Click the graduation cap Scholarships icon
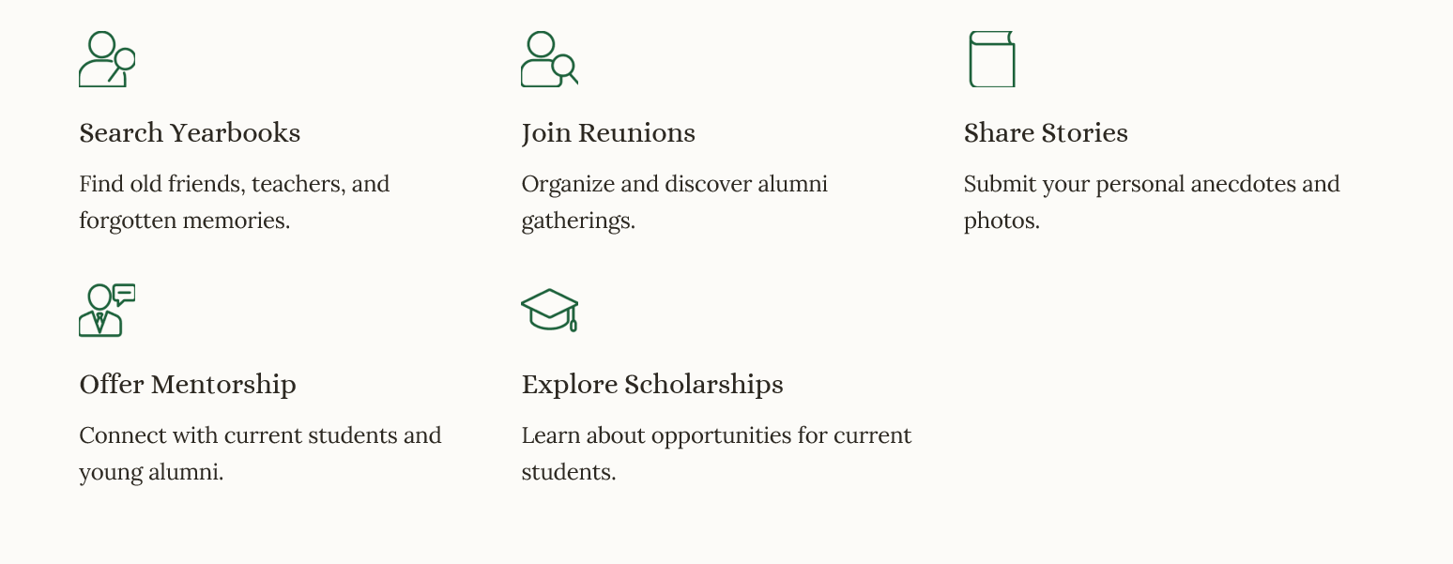The width and height of the screenshot is (1453, 564). tap(549, 311)
